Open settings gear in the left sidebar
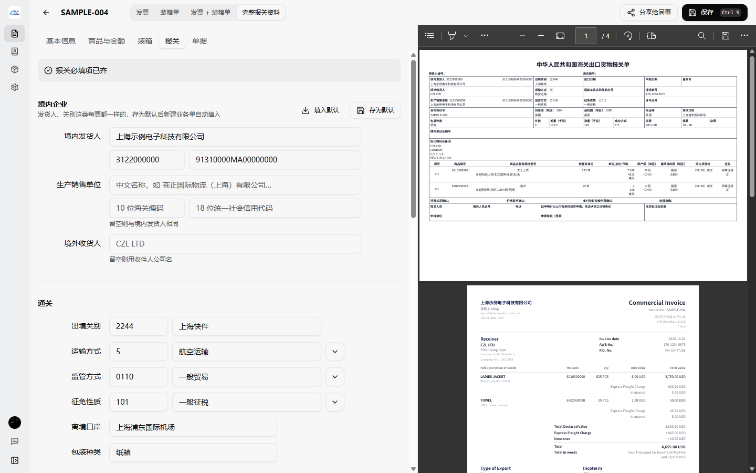Viewport: 756px width, 473px height. (15, 87)
